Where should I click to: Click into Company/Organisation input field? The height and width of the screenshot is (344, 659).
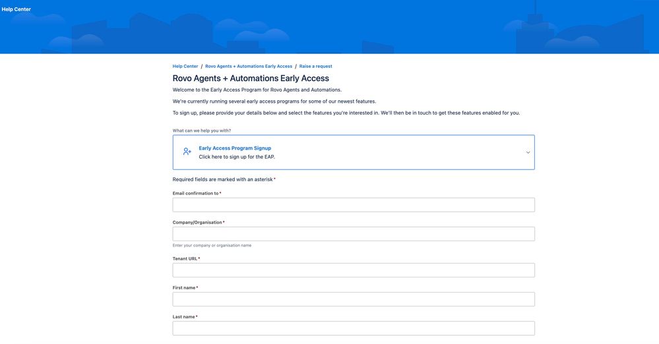(x=354, y=234)
